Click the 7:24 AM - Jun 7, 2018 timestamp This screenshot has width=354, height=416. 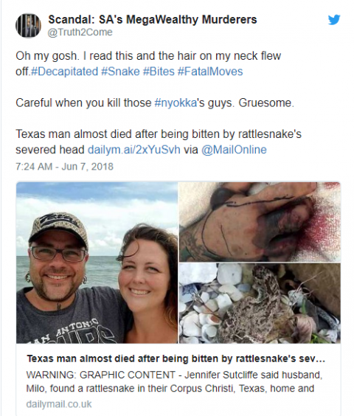click(64, 167)
